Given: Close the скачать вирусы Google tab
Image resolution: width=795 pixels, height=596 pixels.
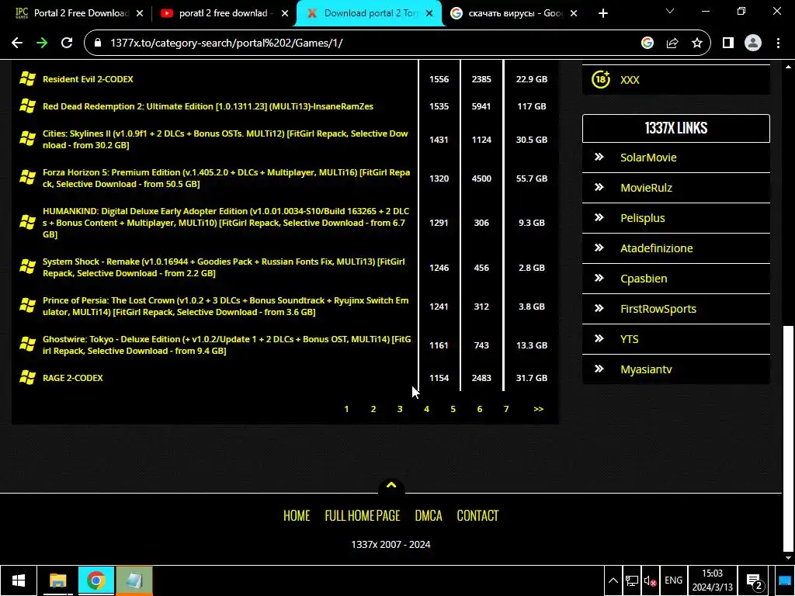Looking at the screenshot, I should (x=574, y=14).
